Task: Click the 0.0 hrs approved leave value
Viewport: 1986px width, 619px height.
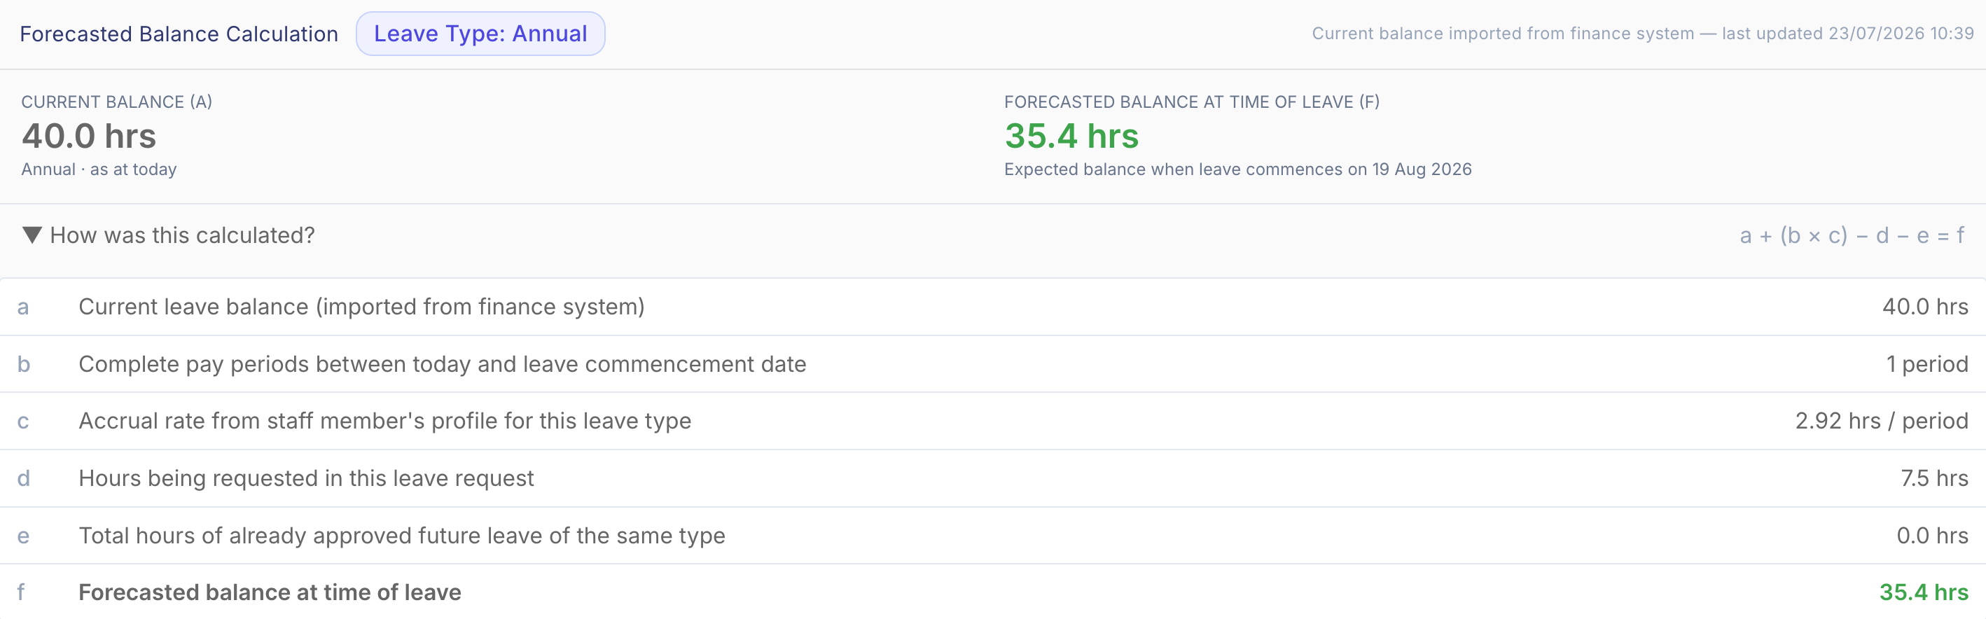Action: coord(1933,536)
